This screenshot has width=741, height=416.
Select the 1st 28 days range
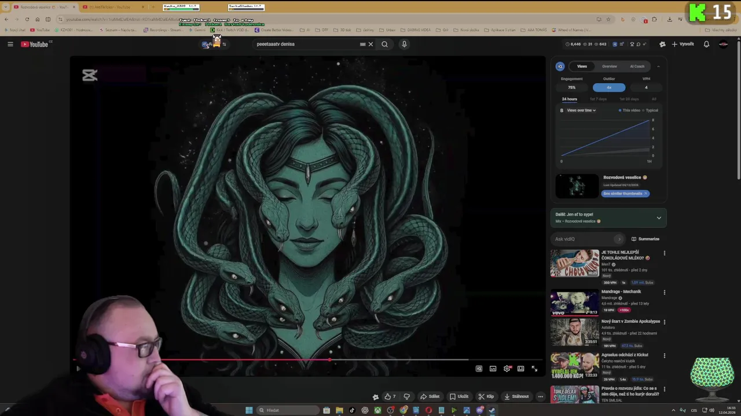pos(629,99)
